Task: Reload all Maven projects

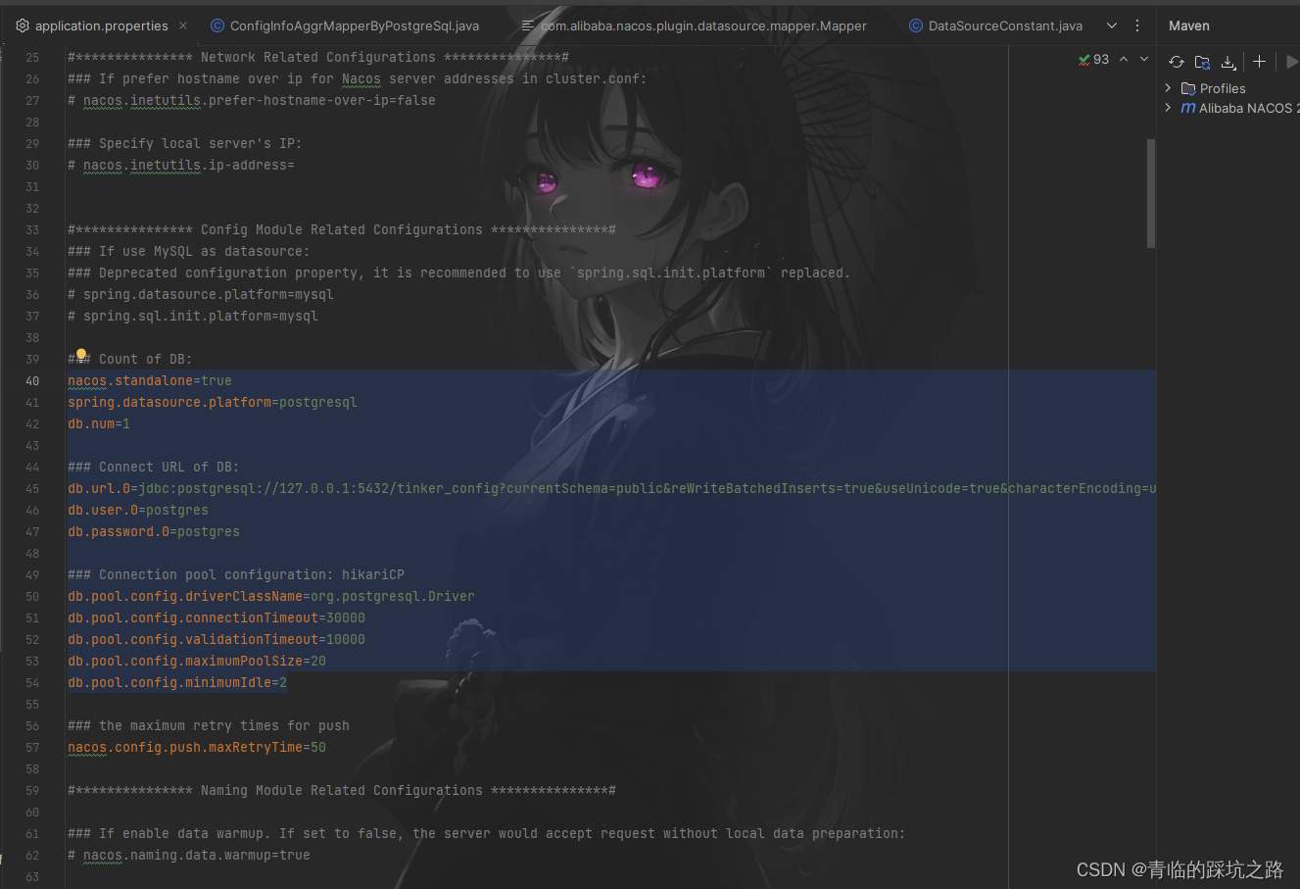Action: (1177, 62)
